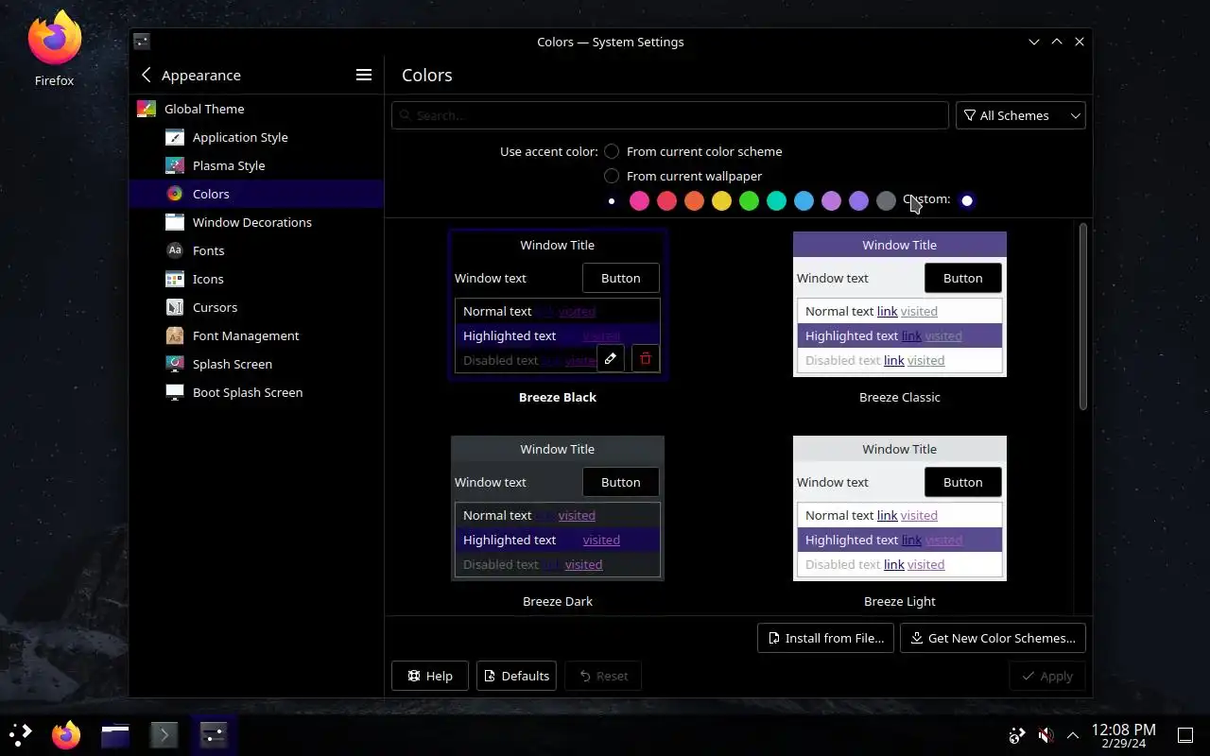Choose the gray accent color swatch

coord(886,200)
